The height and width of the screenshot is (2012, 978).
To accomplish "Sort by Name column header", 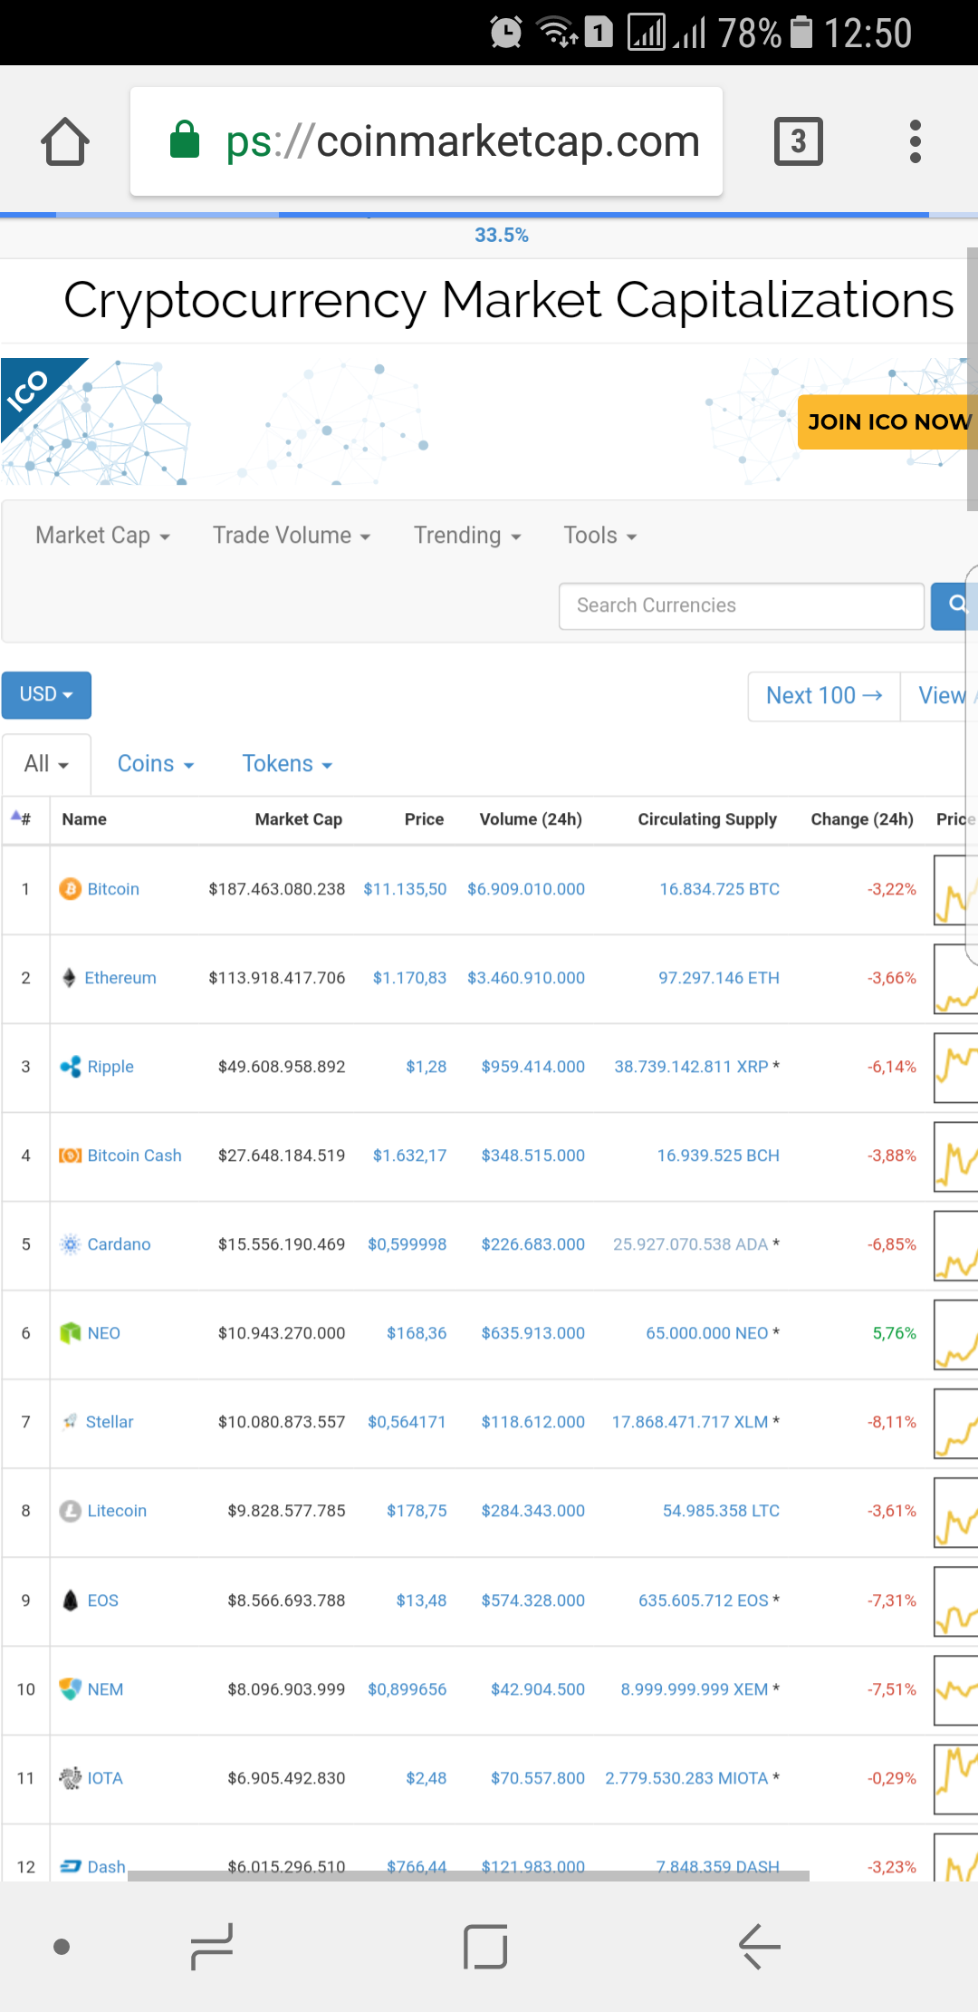I will (84, 819).
